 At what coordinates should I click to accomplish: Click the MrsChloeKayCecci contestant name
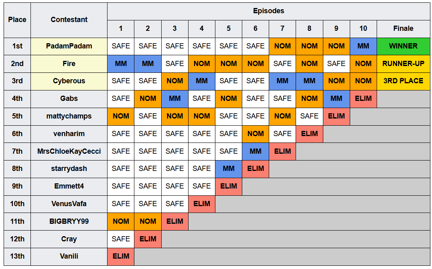click(x=69, y=151)
